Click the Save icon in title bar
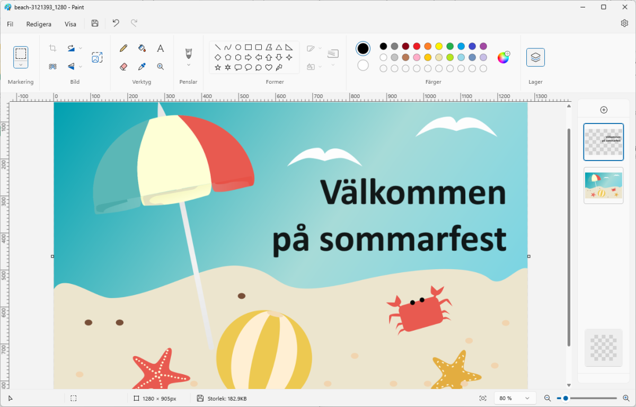636x407 pixels. tap(95, 23)
